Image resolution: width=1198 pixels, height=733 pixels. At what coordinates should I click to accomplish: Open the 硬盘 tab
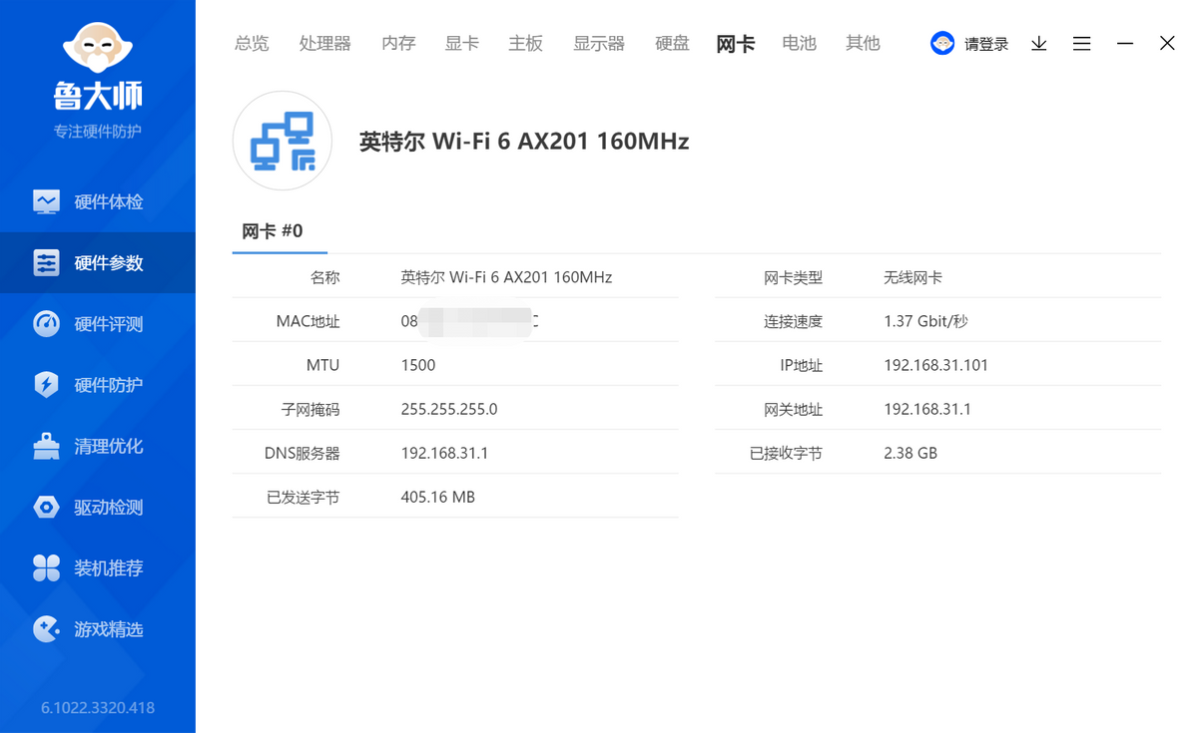672,43
